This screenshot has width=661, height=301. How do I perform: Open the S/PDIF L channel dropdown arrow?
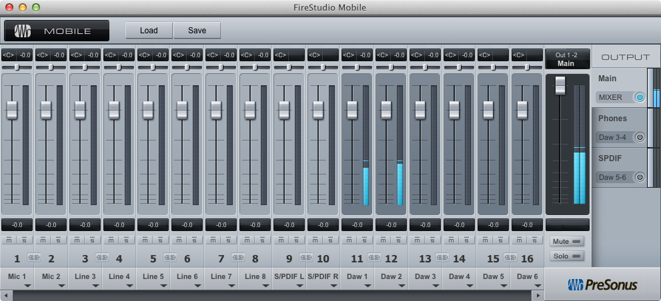tap(299, 286)
